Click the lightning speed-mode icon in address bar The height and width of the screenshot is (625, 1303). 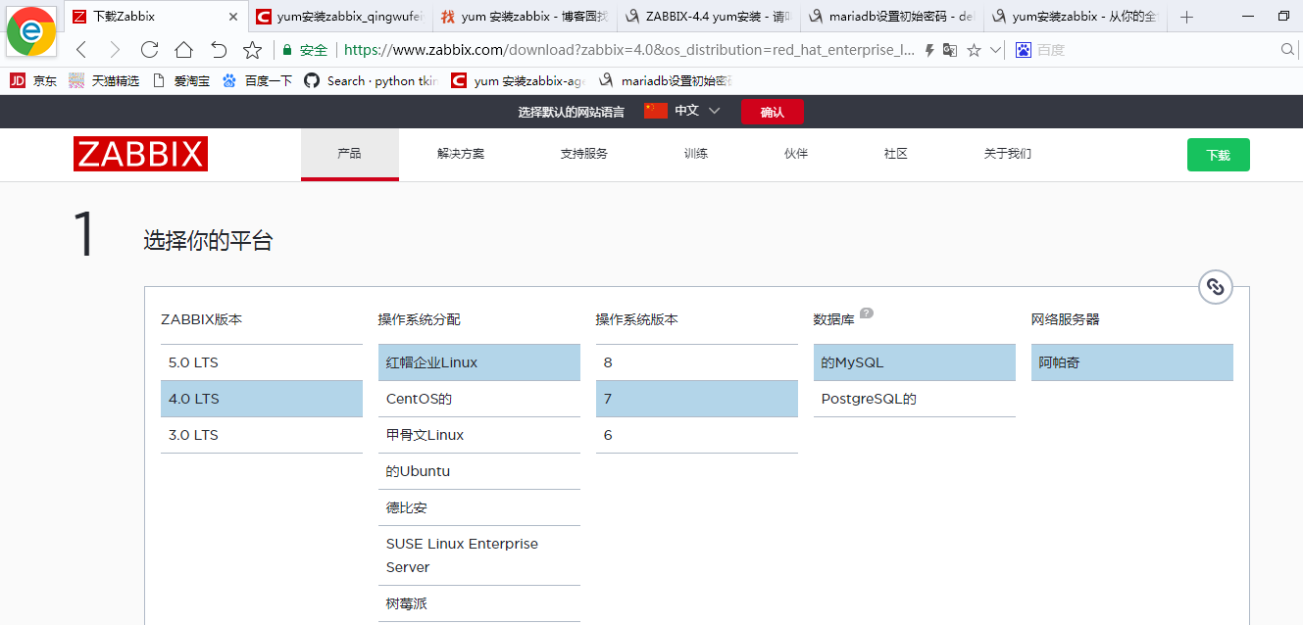click(929, 50)
